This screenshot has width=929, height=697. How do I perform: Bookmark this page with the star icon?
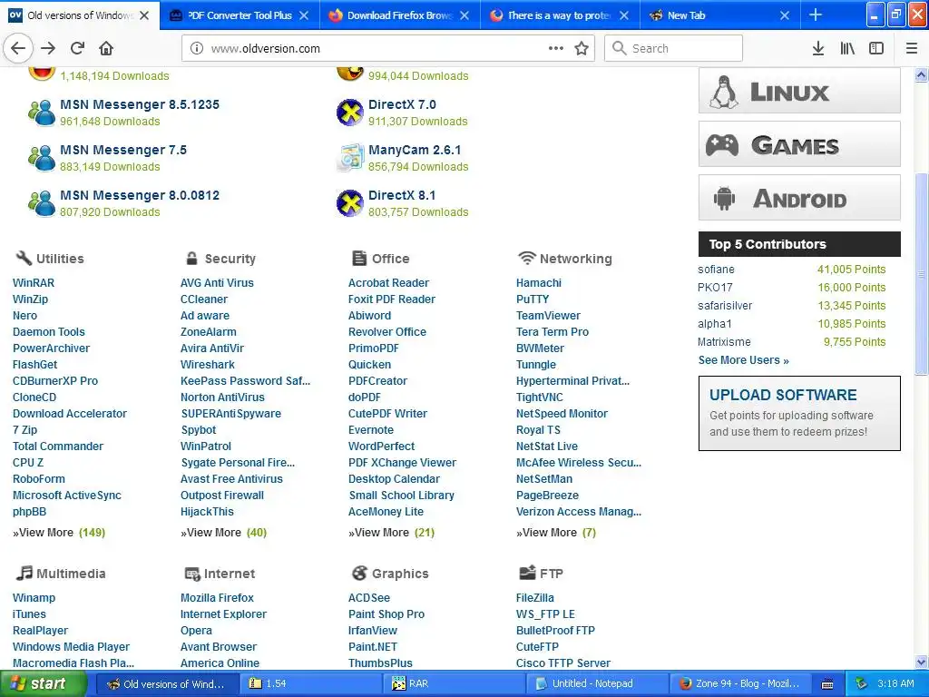pos(582,49)
